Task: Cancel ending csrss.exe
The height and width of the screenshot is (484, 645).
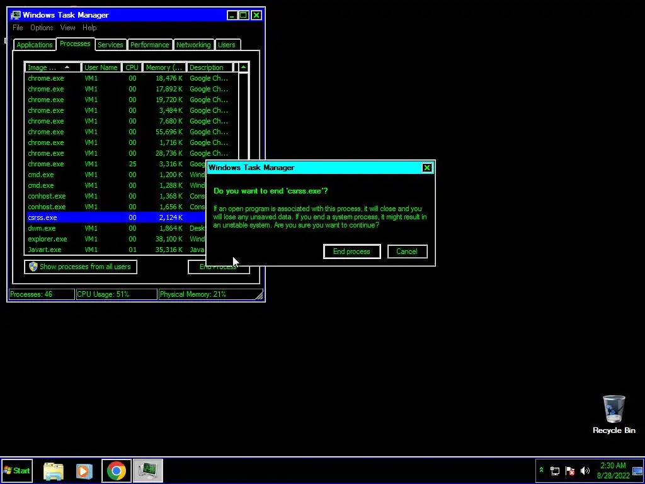Action: coord(408,251)
